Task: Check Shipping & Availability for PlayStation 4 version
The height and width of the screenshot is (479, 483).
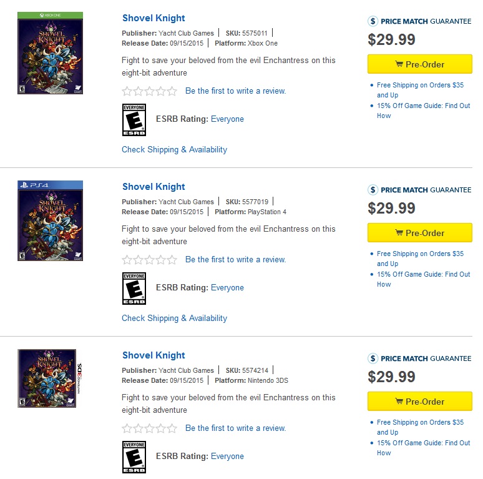Action: (x=174, y=318)
